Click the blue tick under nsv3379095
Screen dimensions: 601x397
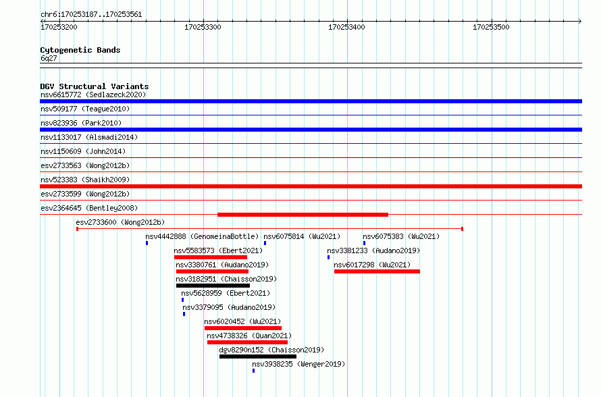[184, 314]
